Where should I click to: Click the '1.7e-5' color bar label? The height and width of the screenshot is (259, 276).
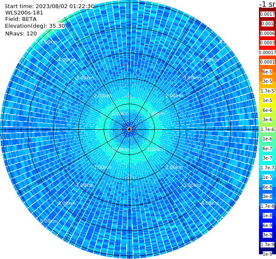(x=267, y=91)
